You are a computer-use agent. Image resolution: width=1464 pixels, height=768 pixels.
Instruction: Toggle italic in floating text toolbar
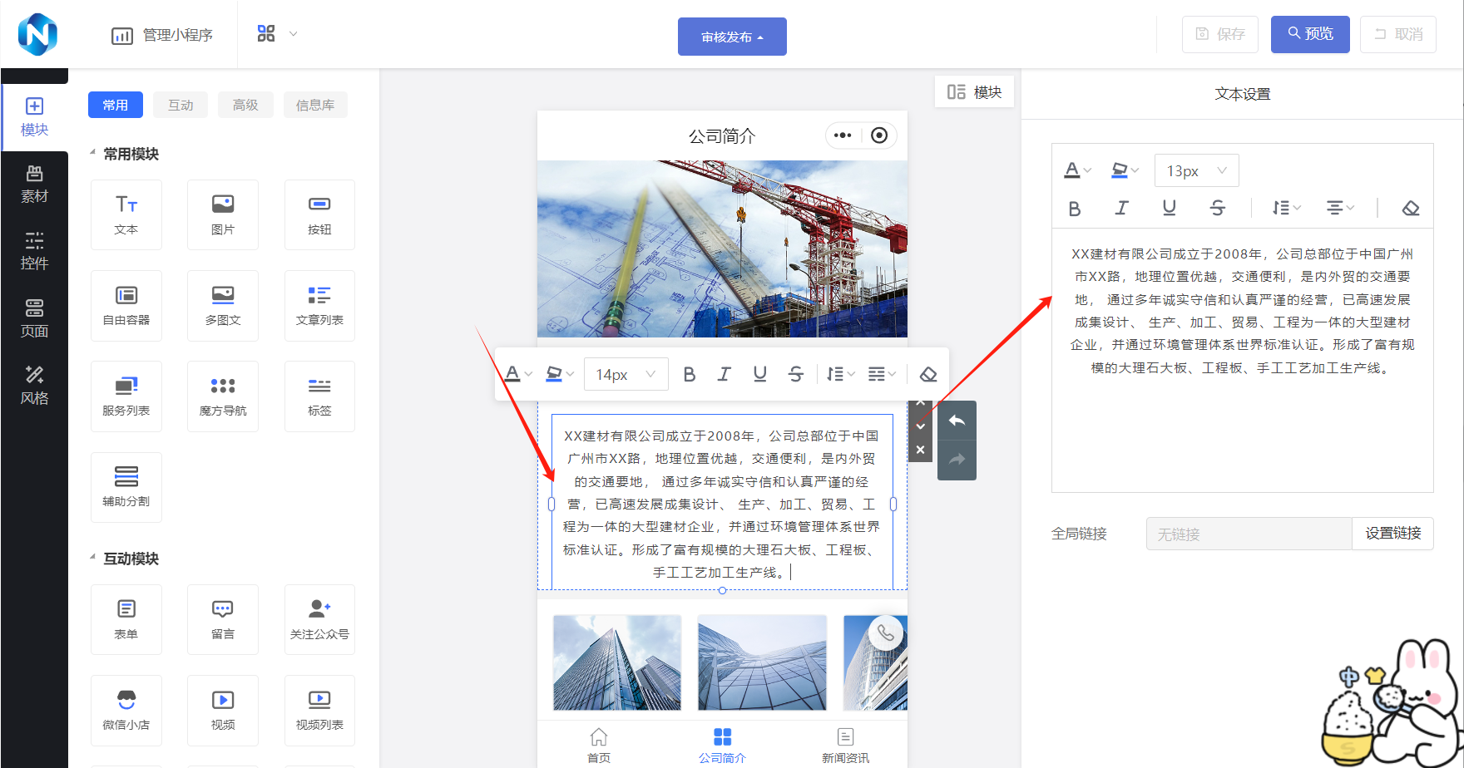point(724,374)
